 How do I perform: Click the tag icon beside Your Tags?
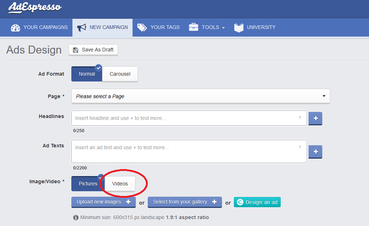coord(142,28)
